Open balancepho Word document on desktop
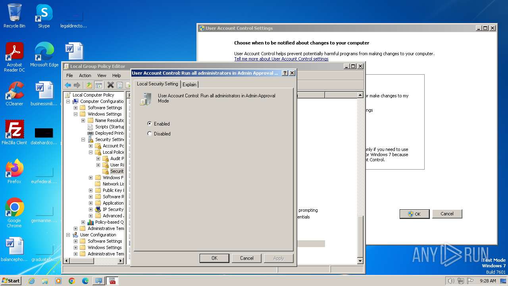 pos(14,249)
